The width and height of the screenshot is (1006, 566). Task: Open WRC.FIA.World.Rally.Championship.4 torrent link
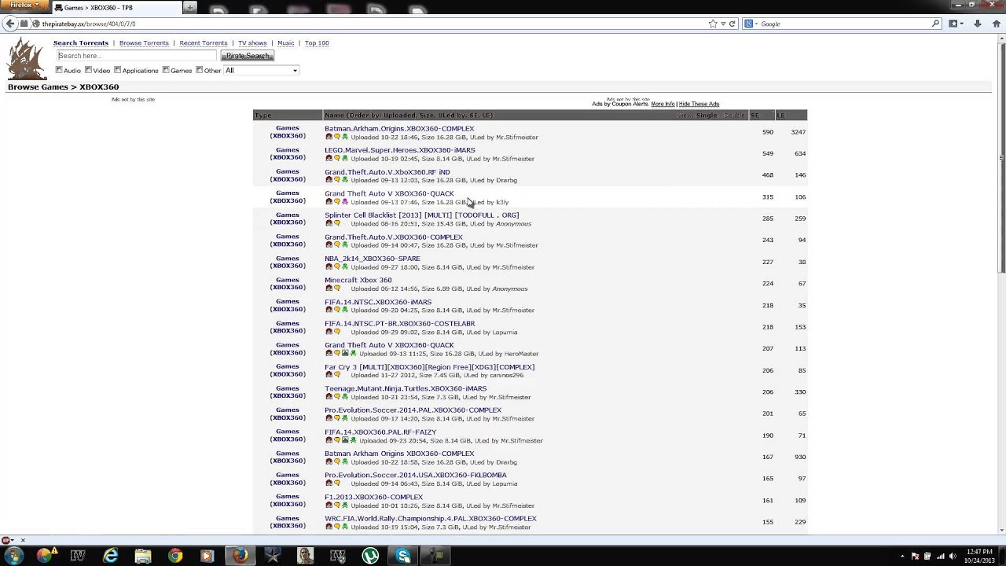coord(431,519)
